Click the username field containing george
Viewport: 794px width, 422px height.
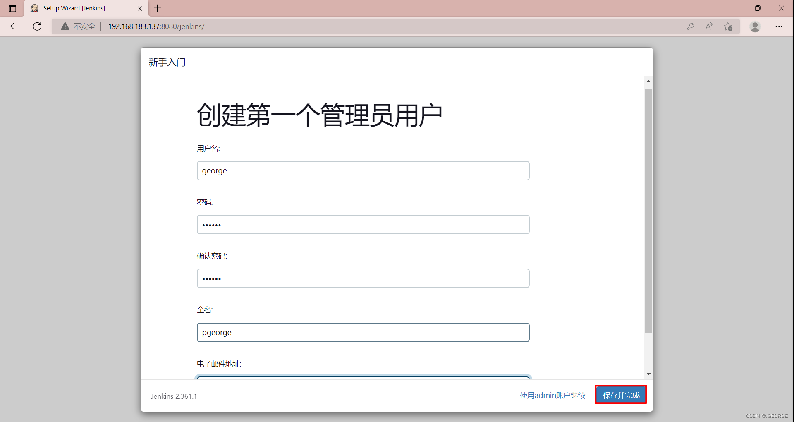pyautogui.click(x=363, y=171)
